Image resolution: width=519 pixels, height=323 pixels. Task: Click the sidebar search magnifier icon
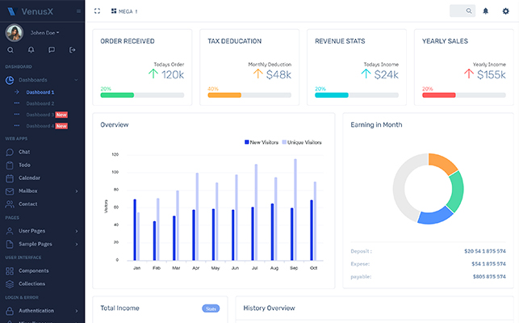tap(10, 50)
